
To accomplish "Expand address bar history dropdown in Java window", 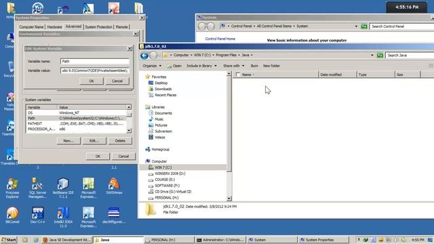I will click(372, 56).
